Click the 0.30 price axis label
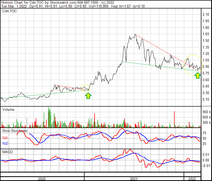Image resolution: width=212 pixels, height=181 pixels. click(x=206, y=93)
